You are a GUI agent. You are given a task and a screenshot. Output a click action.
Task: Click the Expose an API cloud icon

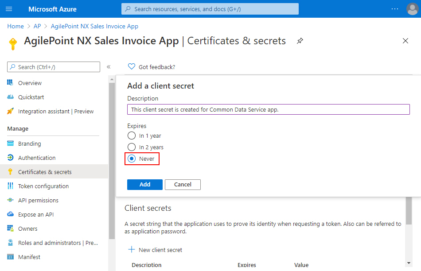point(10,214)
